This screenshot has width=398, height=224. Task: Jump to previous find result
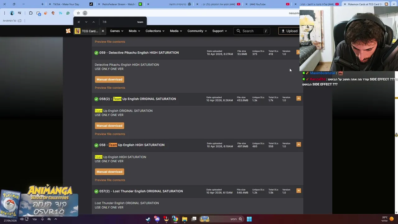[x=94, y=22]
